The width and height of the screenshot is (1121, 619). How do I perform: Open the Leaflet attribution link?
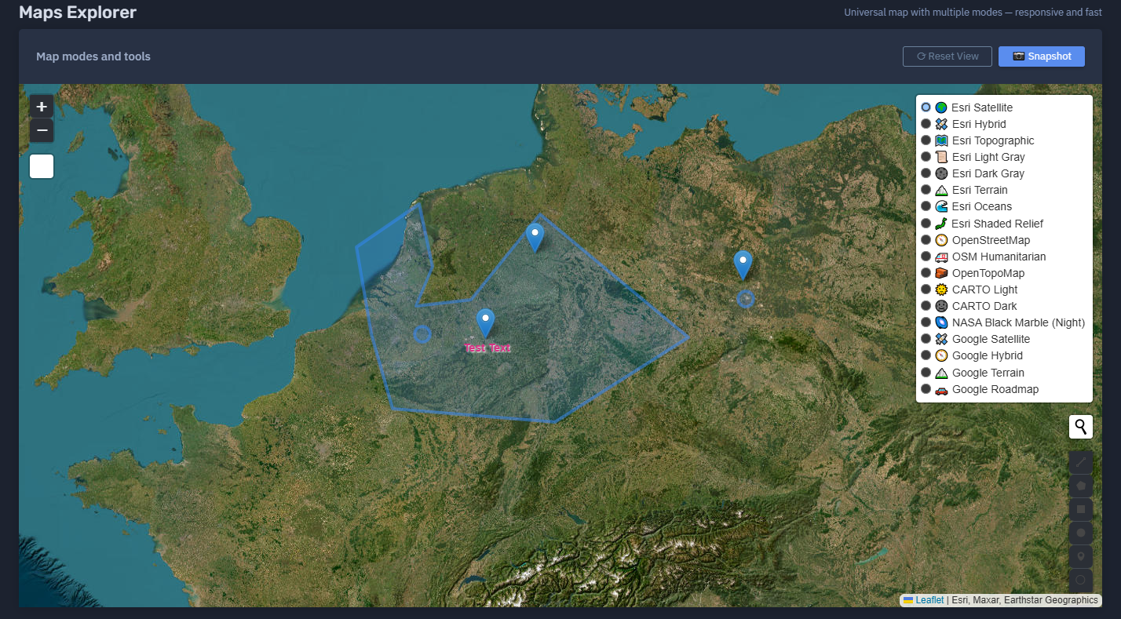(929, 600)
